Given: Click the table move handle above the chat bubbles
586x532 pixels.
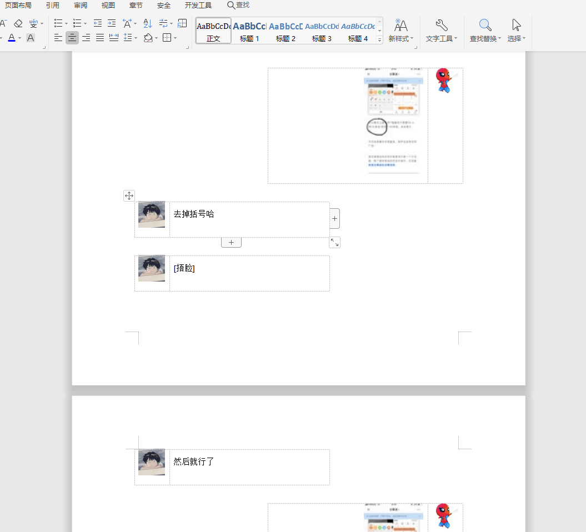Looking at the screenshot, I should 129,195.
